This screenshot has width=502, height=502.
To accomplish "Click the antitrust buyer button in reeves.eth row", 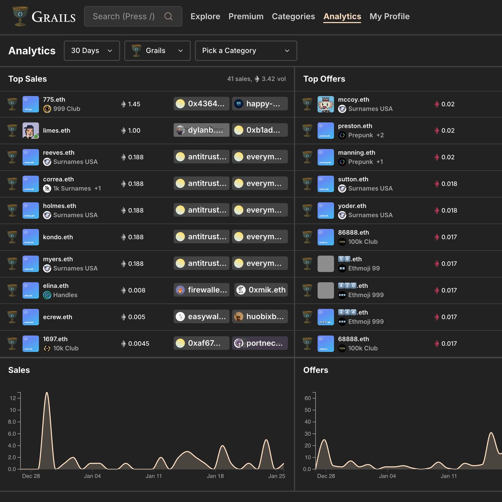I will (x=201, y=156).
